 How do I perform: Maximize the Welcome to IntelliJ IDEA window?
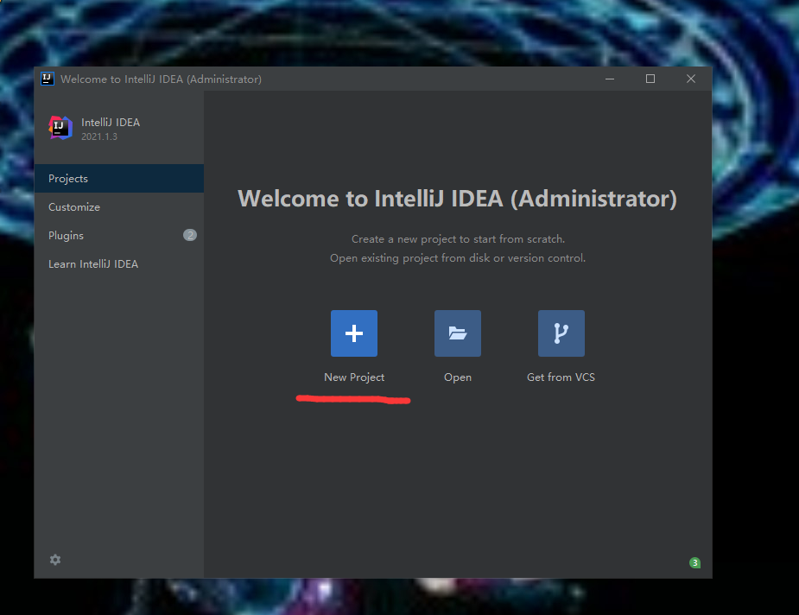click(650, 79)
